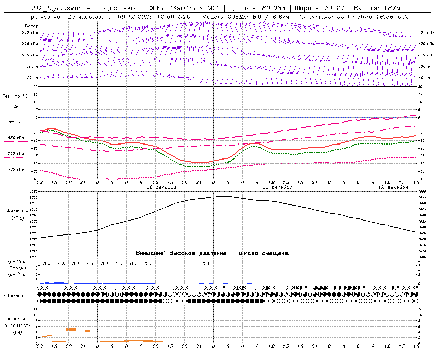The image size is (436, 349).
Task: Click the 0.2 precipitation amount value
Action: tap(134, 264)
